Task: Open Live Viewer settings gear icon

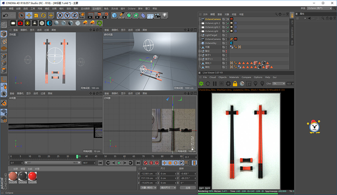Action: click(x=228, y=84)
